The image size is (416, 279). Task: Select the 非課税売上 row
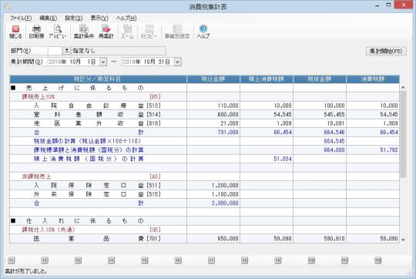204,176
